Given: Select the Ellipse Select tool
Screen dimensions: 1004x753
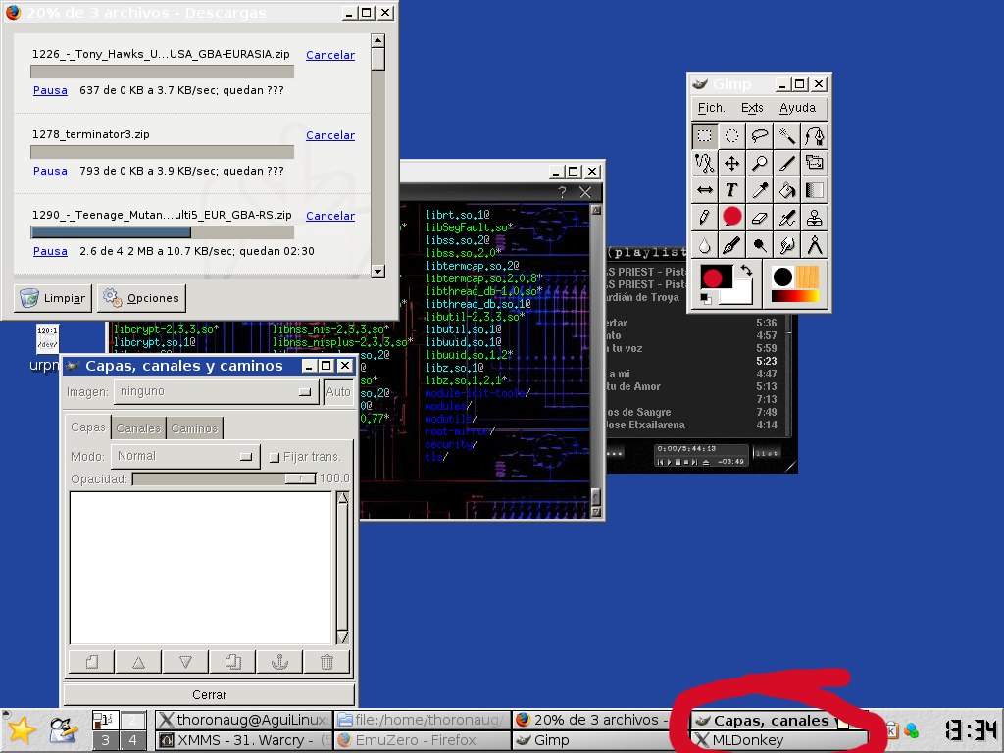Looking at the screenshot, I should click(731, 135).
